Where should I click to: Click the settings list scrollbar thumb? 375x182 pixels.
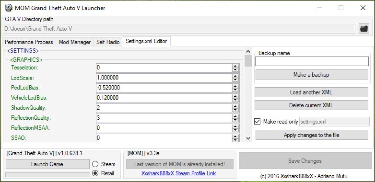(x=248, y=61)
